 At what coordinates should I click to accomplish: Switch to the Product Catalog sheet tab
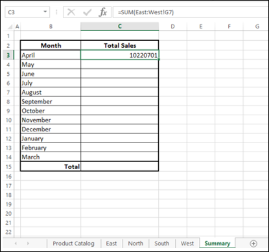[73, 244]
